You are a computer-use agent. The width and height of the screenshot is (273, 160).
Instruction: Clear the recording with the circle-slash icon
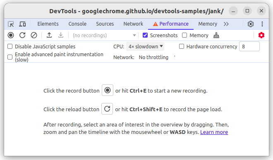tap(34, 35)
